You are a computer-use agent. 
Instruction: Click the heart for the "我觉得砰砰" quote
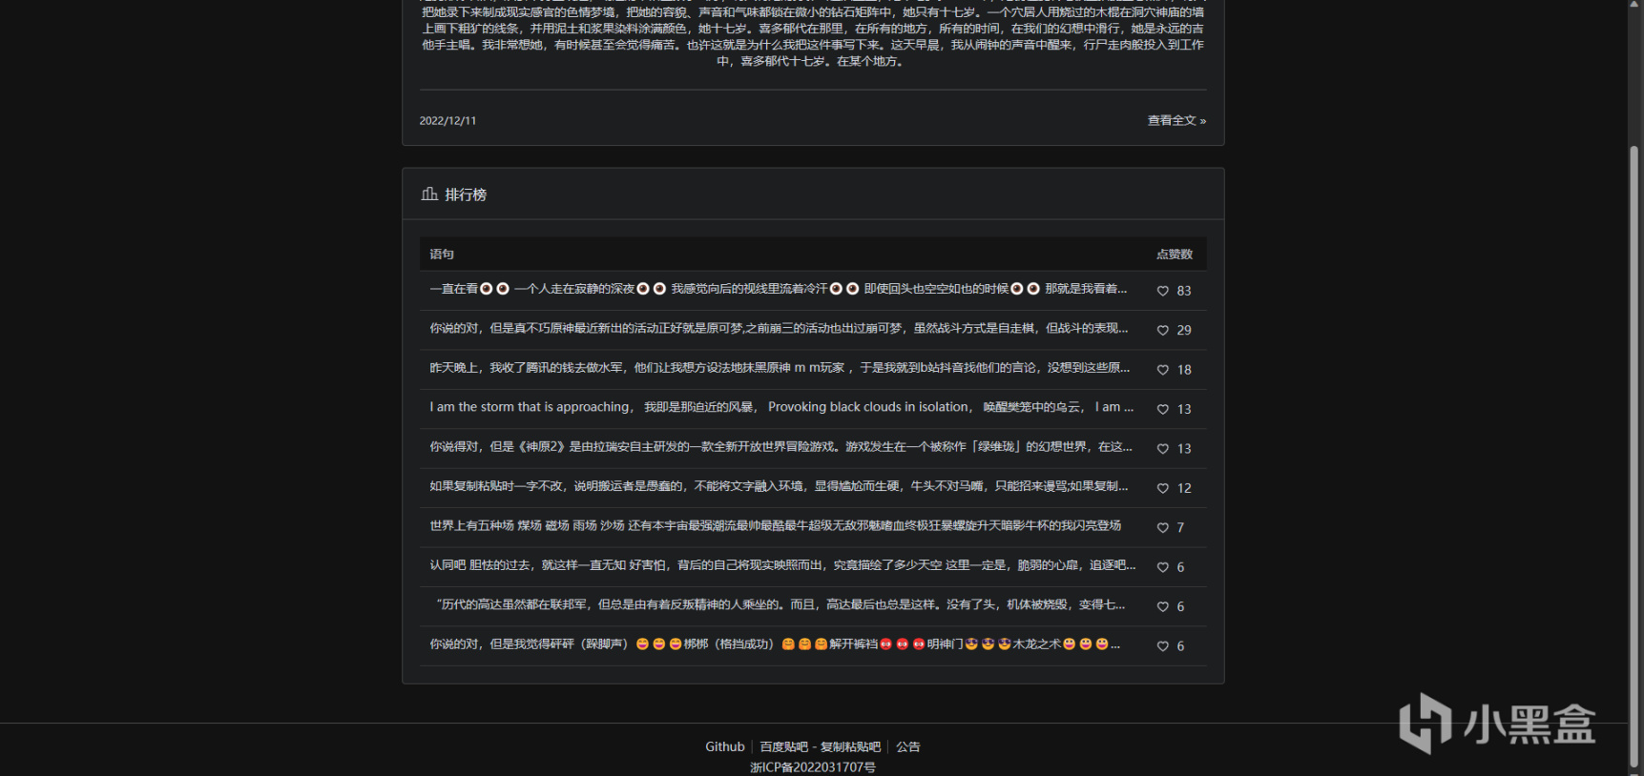tap(1162, 646)
